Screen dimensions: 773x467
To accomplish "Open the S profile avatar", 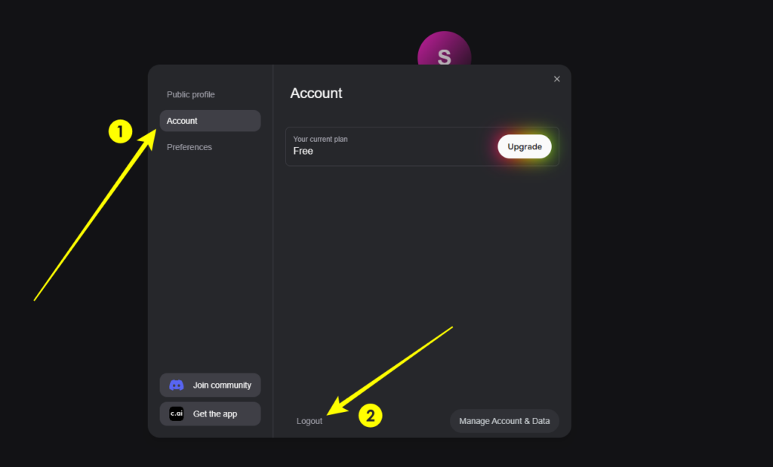I will (444, 48).
